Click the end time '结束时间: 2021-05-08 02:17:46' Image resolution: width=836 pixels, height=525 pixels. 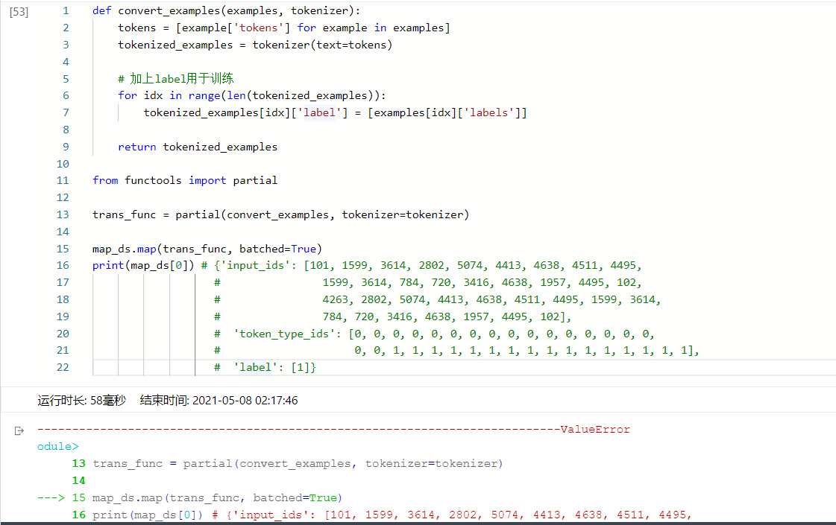219,401
